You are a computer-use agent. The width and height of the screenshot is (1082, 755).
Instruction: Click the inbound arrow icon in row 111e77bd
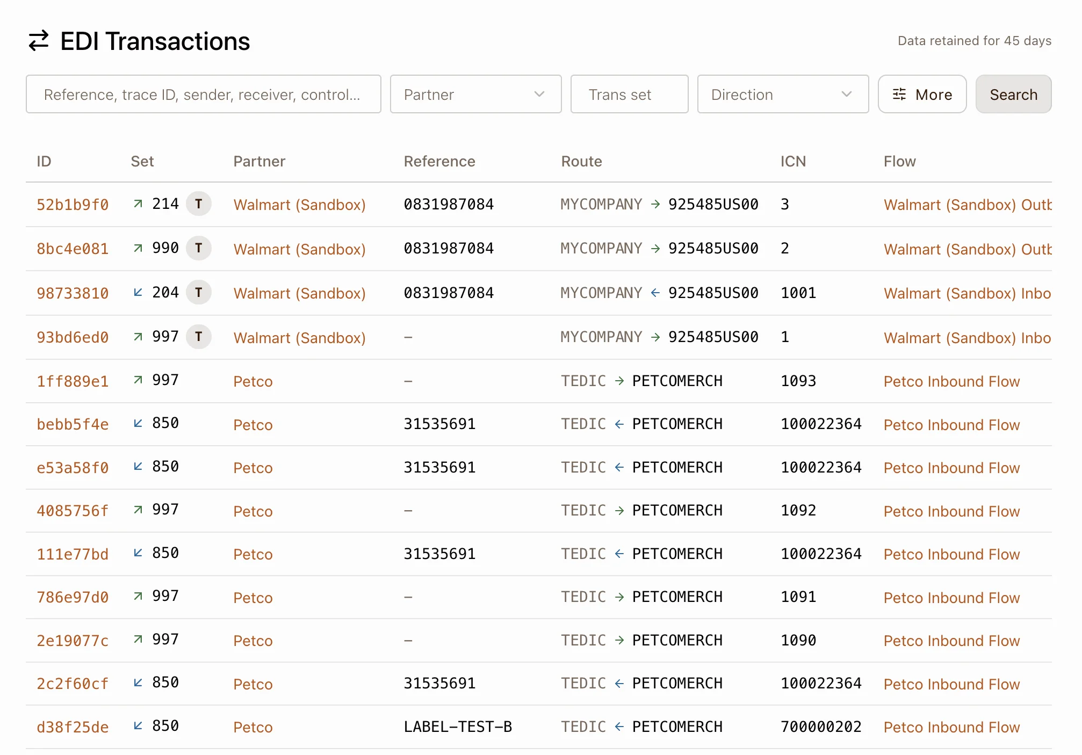pos(138,553)
